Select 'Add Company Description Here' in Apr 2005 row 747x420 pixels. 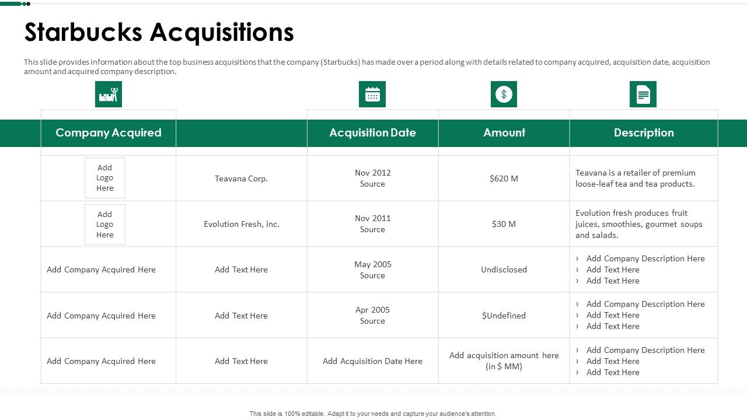pos(645,304)
